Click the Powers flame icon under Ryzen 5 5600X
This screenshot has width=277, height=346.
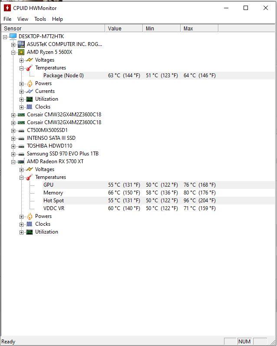(30, 83)
